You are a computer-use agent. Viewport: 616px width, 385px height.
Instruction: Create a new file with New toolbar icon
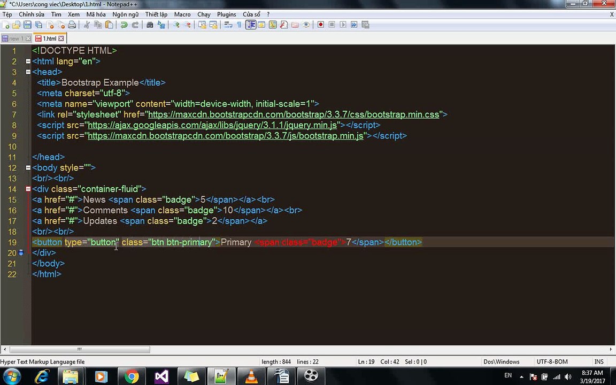point(5,25)
